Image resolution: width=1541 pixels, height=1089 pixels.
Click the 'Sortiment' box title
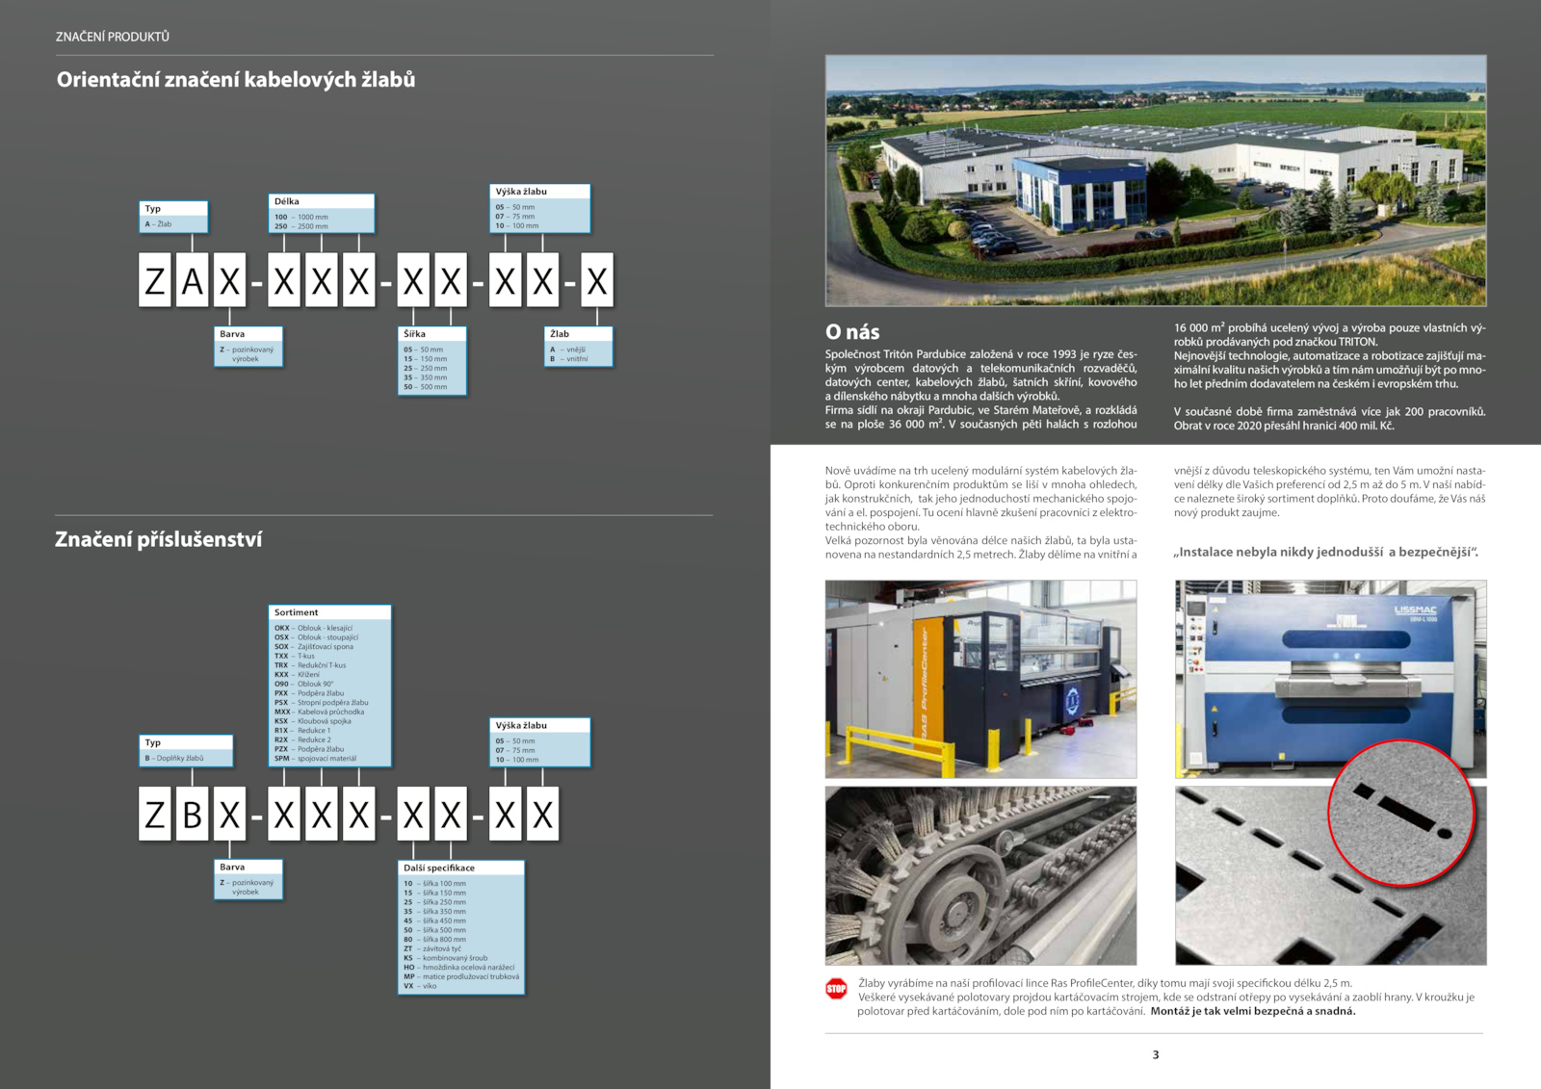[x=296, y=612]
